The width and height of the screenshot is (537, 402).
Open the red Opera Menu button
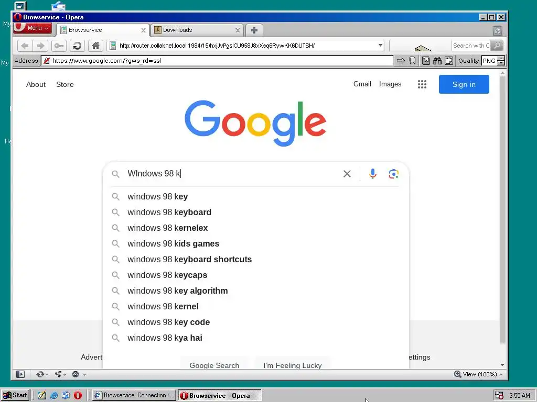coord(33,28)
